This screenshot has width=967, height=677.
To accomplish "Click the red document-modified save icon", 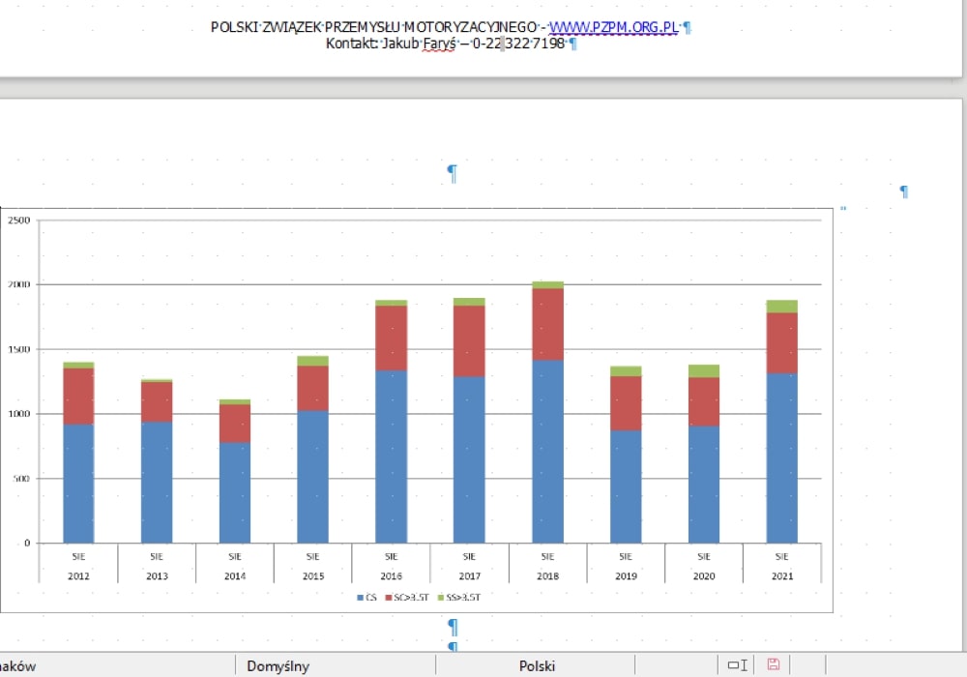I will click(x=773, y=665).
